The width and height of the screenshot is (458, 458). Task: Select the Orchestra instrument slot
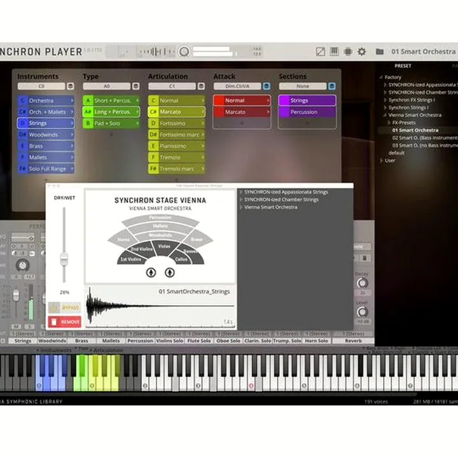click(46, 101)
